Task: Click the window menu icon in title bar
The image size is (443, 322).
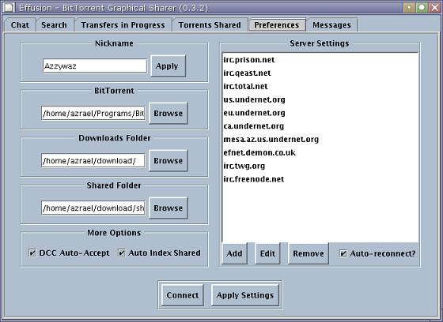Action: tap(9, 8)
